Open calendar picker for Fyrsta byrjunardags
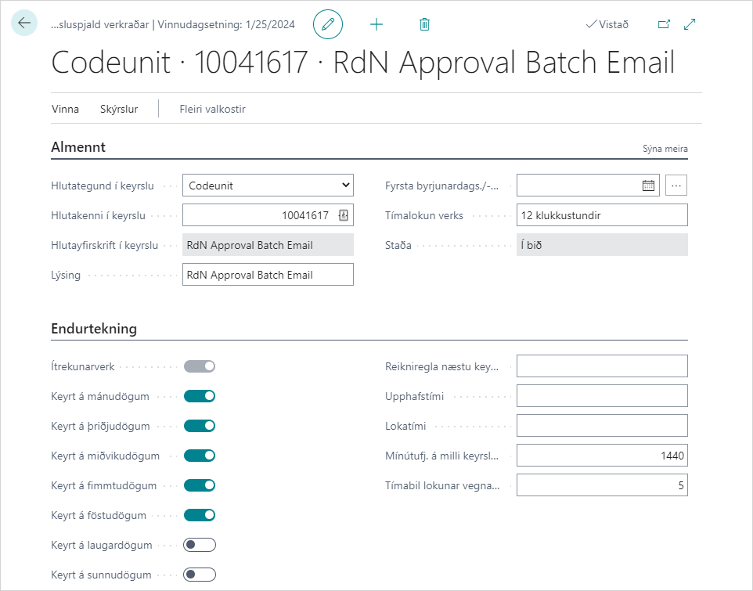This screenshot has height=591, width=753. 648,186
